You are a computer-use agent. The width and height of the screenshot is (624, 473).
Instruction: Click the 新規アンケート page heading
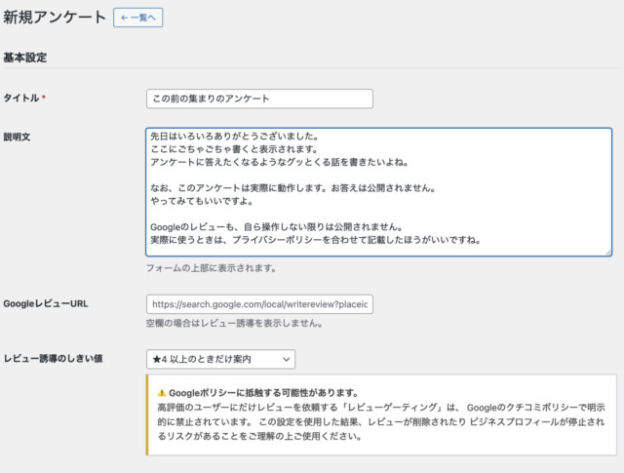(53, 17)
